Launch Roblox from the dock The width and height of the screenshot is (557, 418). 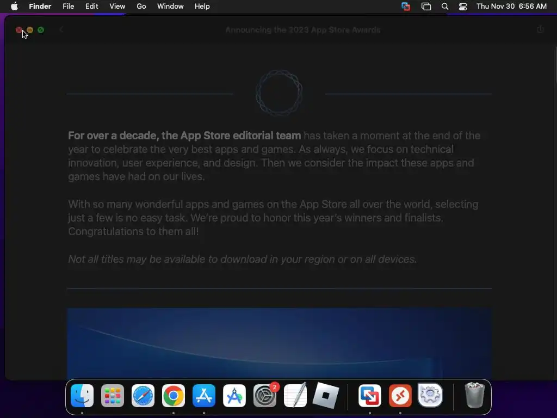(326, 396)
